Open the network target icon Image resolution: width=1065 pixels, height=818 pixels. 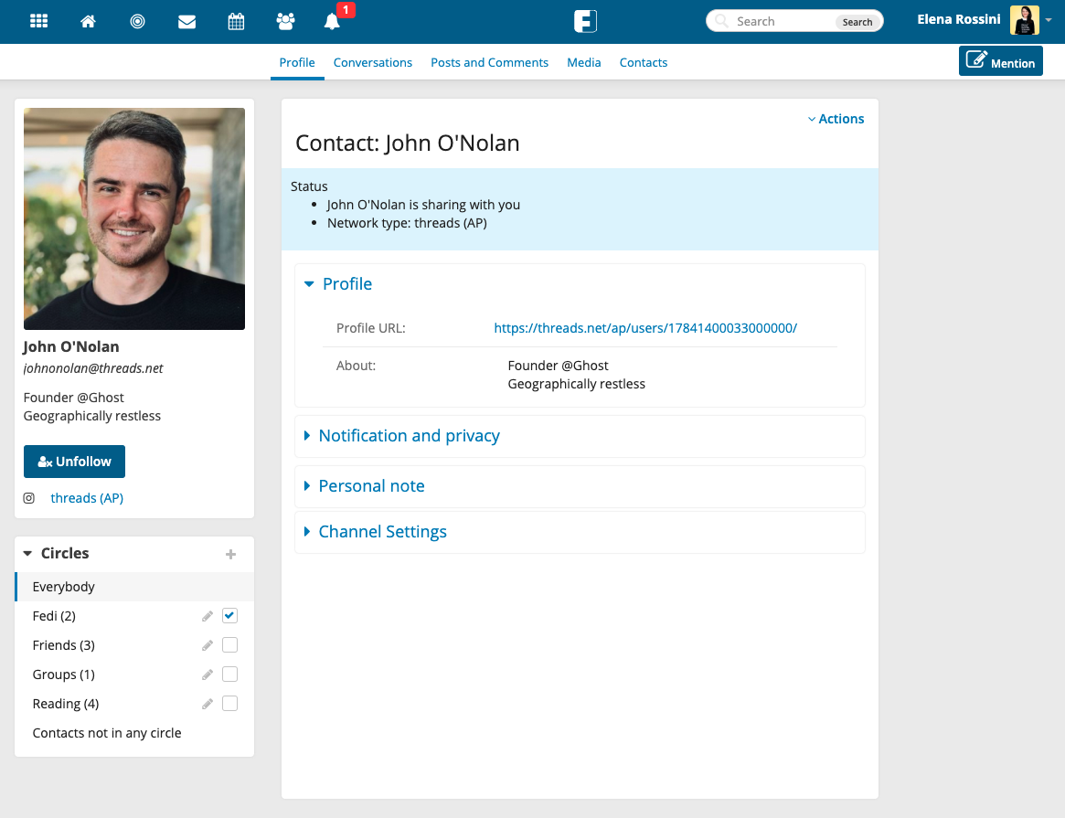tap(137, 21)
